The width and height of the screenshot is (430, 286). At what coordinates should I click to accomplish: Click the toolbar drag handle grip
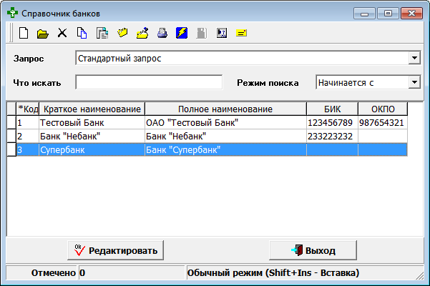coord(11,33)
